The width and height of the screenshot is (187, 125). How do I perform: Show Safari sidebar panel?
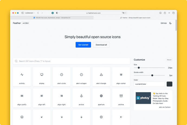(23, 13)
